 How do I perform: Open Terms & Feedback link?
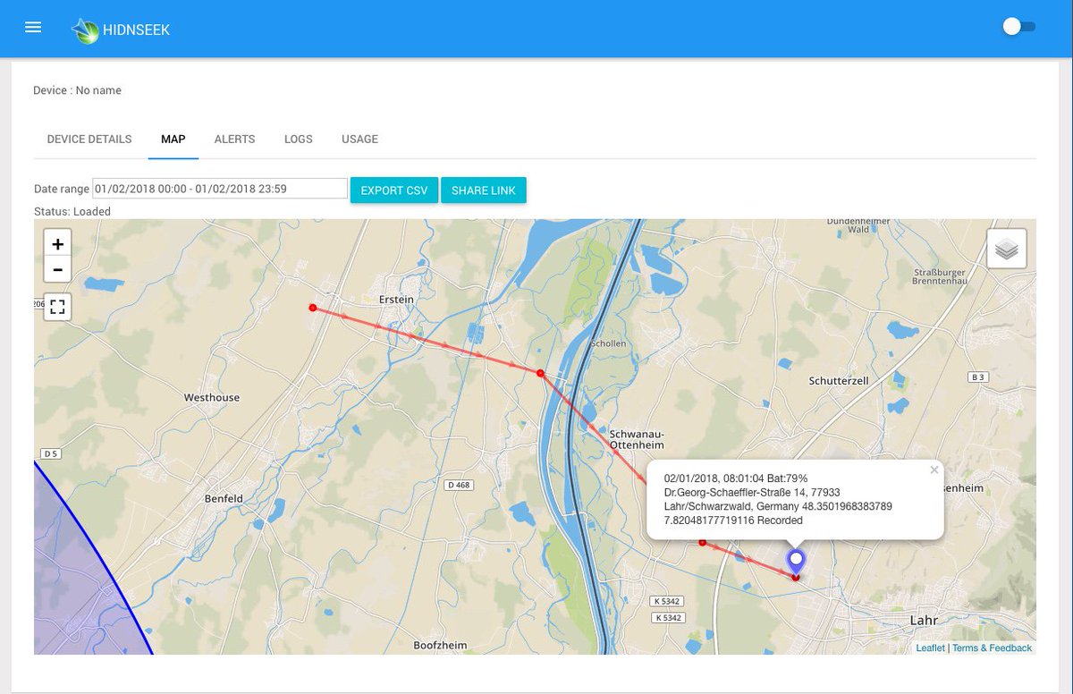(x=992, y=647)
